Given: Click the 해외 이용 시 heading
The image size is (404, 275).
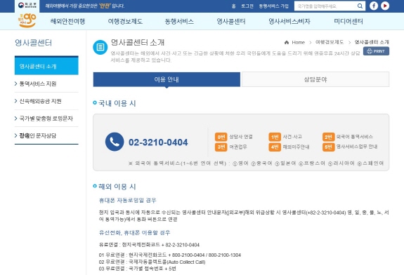Looking at the screenshot, I should 117,187.
